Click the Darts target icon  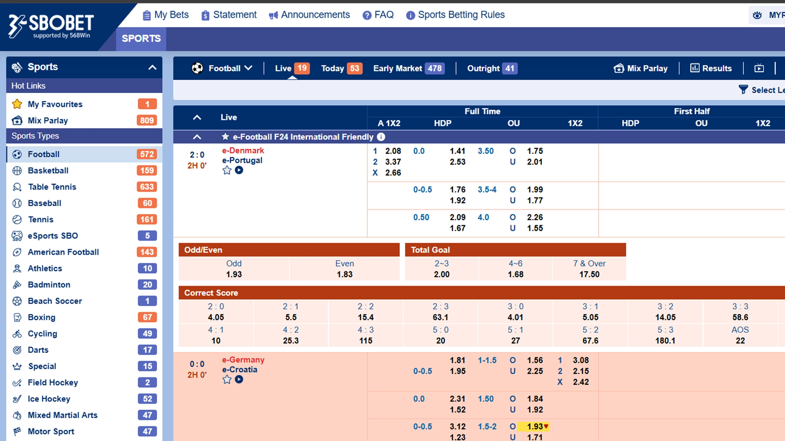click(17, 350)
